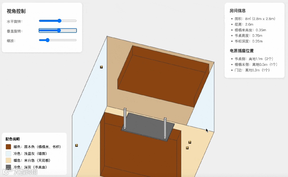Click the 书柜深度: 0.35m line
This screenshot has height=177, width=288.
click(x=249, y=41)
